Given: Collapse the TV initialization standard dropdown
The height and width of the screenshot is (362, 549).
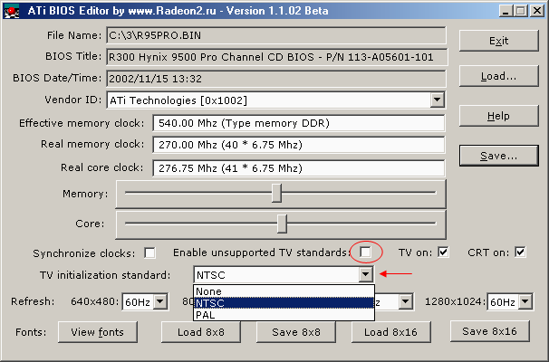Looking at the screenshot, I should coord(366,274).
